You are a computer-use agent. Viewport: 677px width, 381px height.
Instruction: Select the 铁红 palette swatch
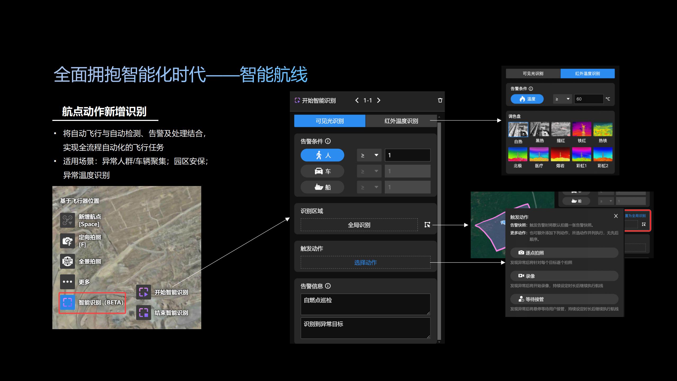tap(582, 129)
